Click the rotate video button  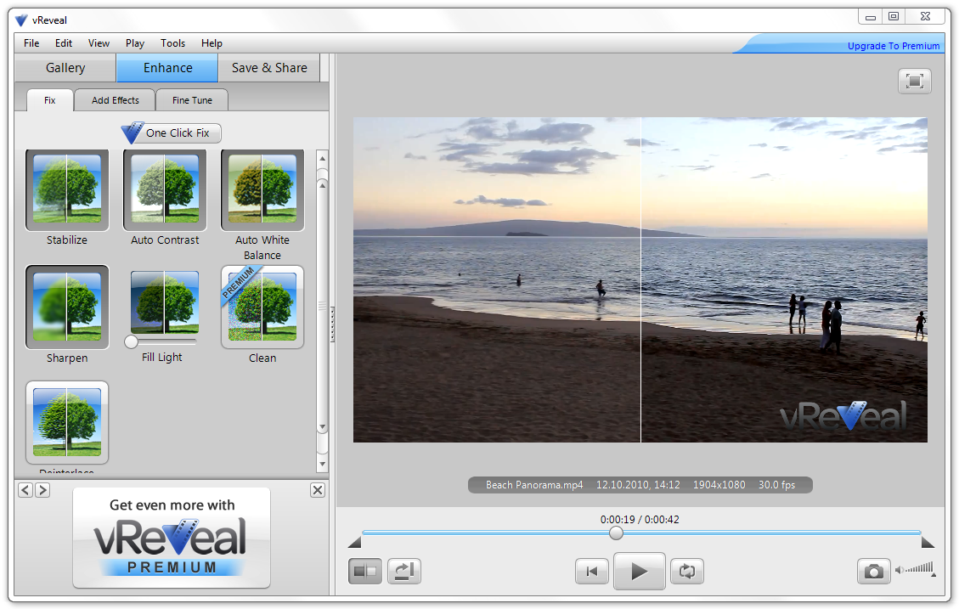pyautogui.click(x=403, y=571)
